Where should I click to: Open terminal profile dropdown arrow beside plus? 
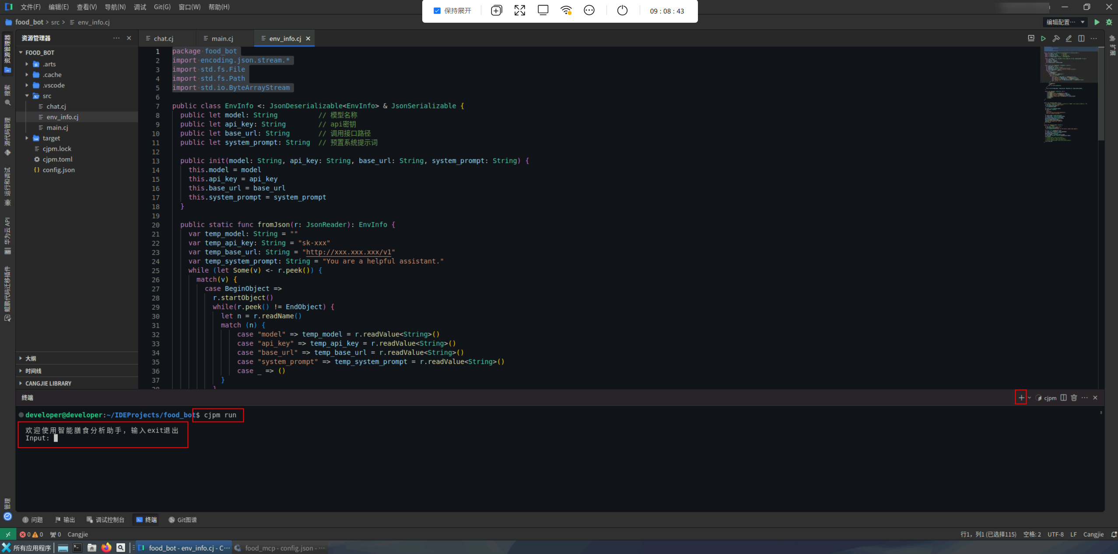[x=1029, y=398]
